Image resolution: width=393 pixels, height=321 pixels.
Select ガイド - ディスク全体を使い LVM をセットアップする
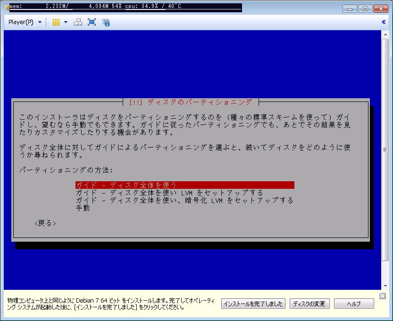pyautogui.click(x=169, y=193)
